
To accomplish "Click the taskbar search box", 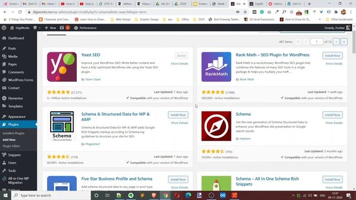I will tap(51, 195).
